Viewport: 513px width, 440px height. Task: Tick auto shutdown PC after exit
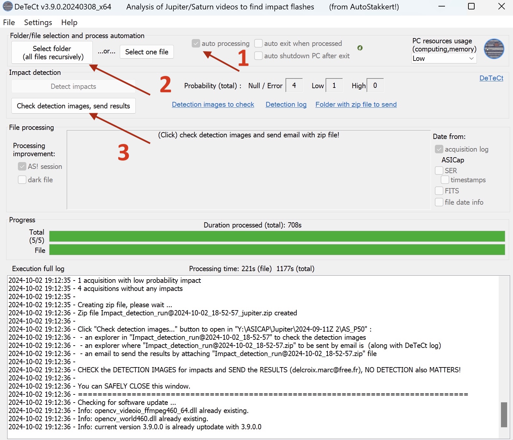(258, 56)
